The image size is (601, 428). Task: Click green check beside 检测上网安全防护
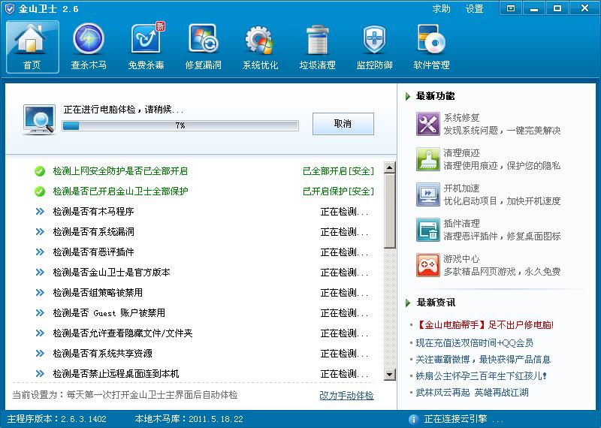pos(40,171)
